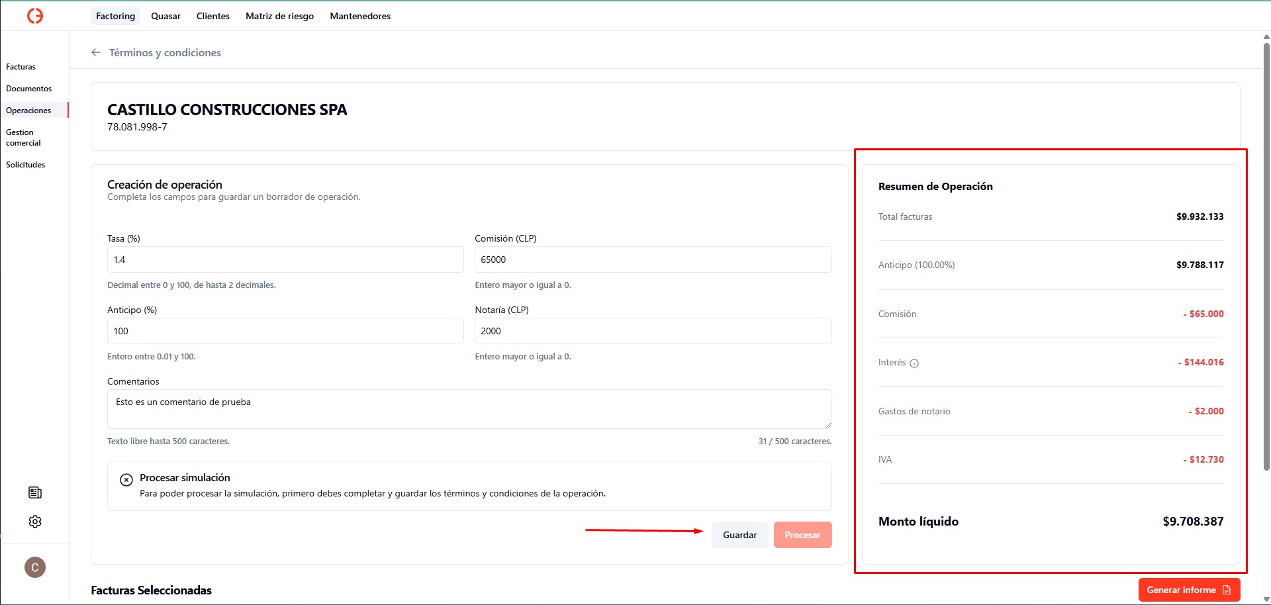Open the news/document icon in sidebar

(x=35, y=492)
